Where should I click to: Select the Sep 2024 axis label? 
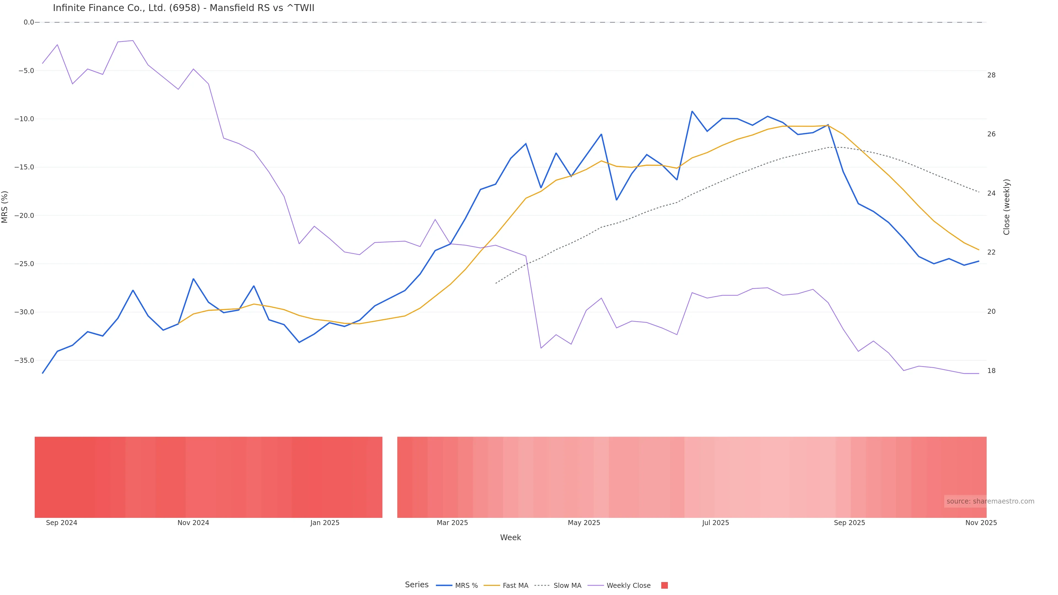(x=62, y=523)
